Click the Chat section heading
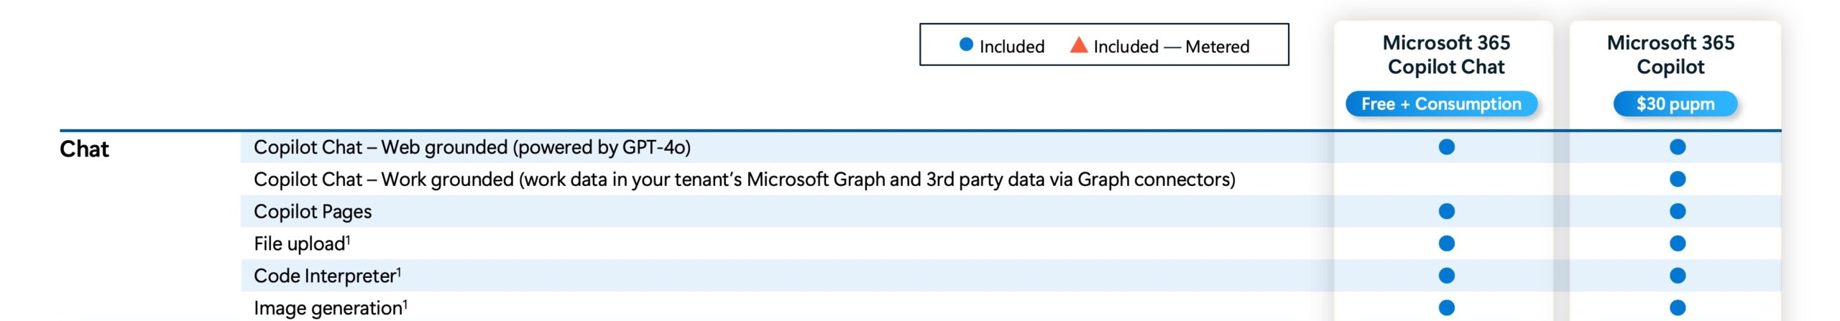 pos(84,149)
